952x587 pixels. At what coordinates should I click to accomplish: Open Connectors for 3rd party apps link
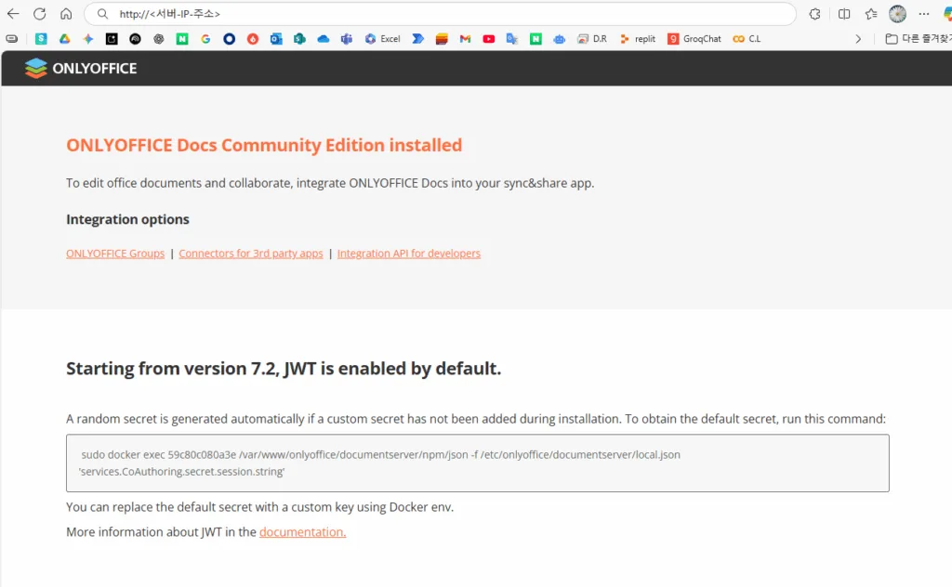251,254
